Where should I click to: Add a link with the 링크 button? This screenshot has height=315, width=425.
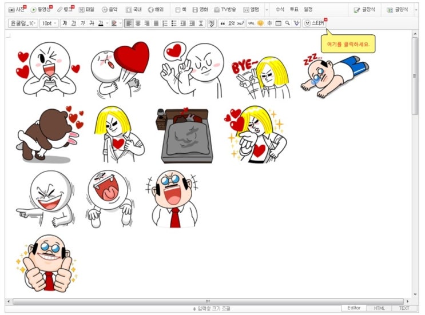(x=65, y=10)
